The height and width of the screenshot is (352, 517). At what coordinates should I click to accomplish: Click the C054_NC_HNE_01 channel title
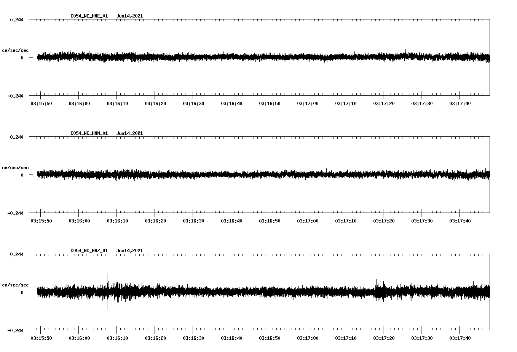(x=89, y=16)
